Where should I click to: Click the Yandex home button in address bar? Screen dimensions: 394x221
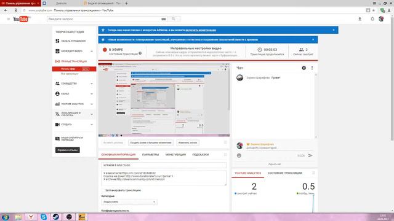coord(15,10)
